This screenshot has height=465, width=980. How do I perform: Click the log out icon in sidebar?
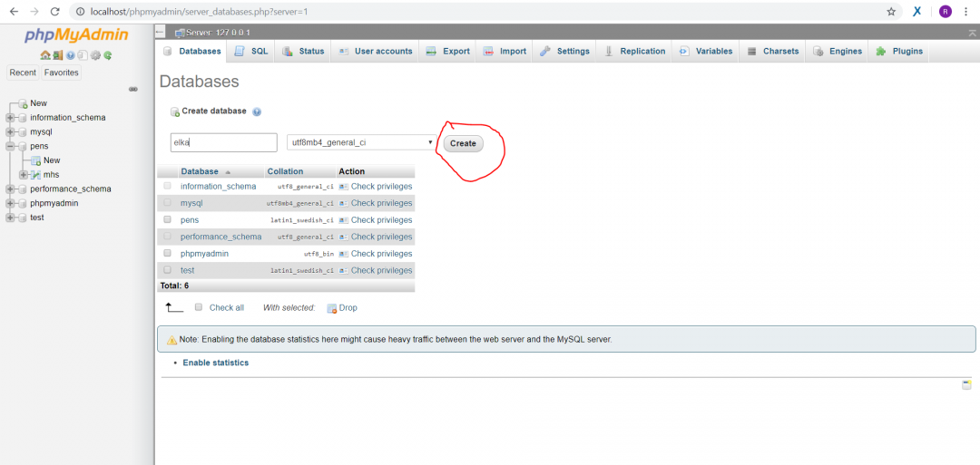(58, 55)
